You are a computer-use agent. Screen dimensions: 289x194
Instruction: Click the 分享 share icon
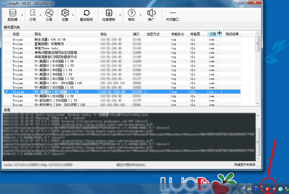click(49, 15)
